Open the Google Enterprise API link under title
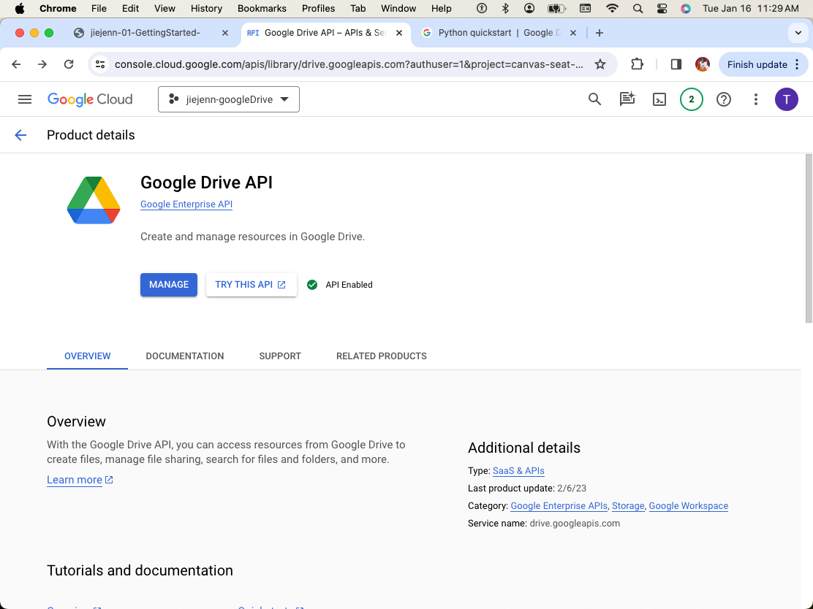813x609 pixels. point(186,204)
